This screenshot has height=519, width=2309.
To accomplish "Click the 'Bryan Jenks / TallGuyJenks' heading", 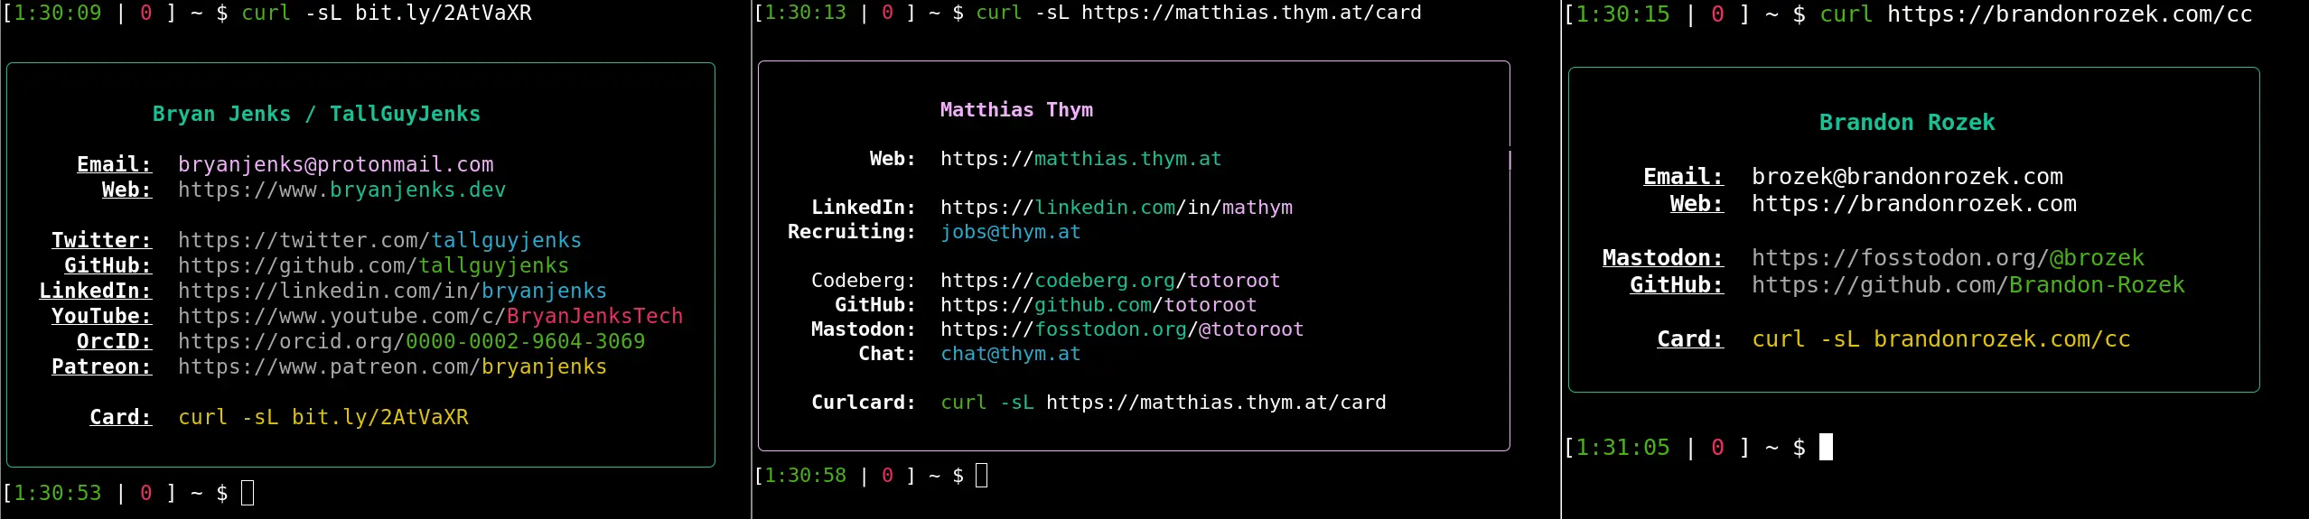I will 316,114.
